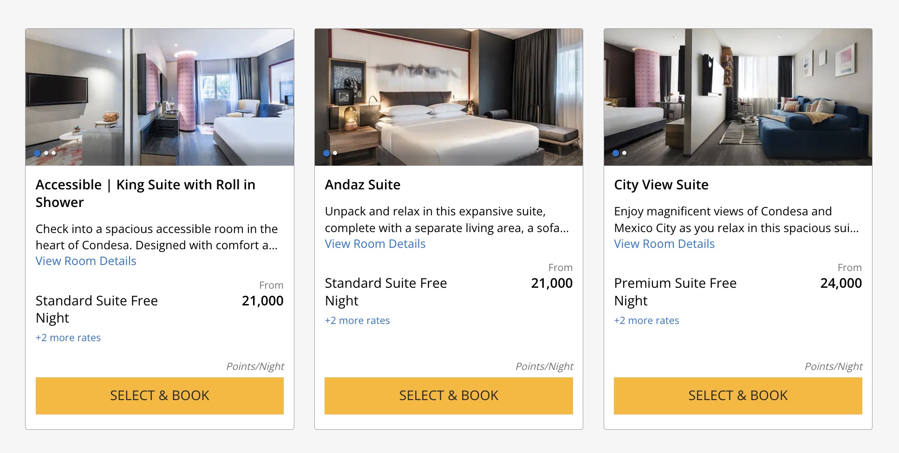Open View Room Details for the Accessible King Suite
899x453 pixels.
click(85, 261)
